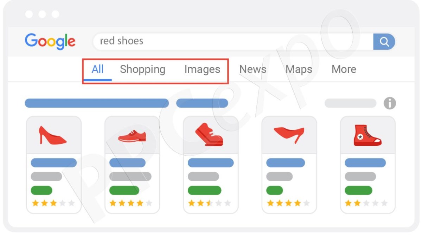Click the blue title bar of the first shoe card
Viewport: 422px width, 244px height.
[x=54, y=163]
